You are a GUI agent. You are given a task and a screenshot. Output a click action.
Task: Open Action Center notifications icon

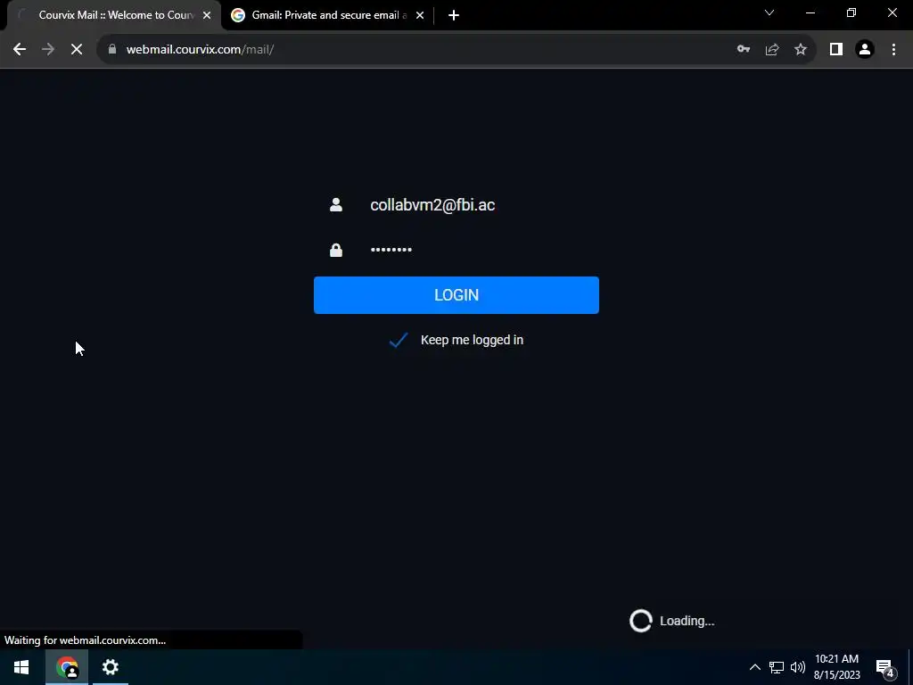(885, 667)
